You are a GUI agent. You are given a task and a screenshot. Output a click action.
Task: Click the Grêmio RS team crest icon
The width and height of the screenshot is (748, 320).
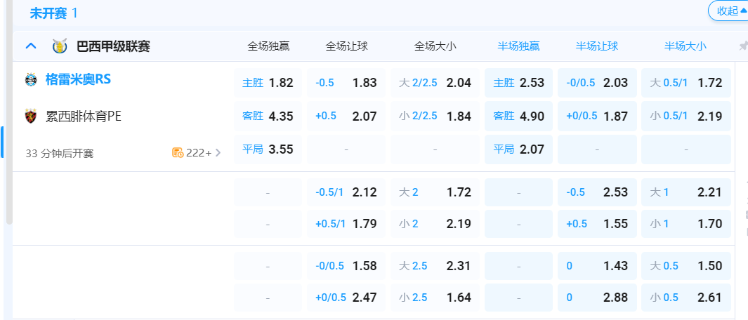coord(31,79)
